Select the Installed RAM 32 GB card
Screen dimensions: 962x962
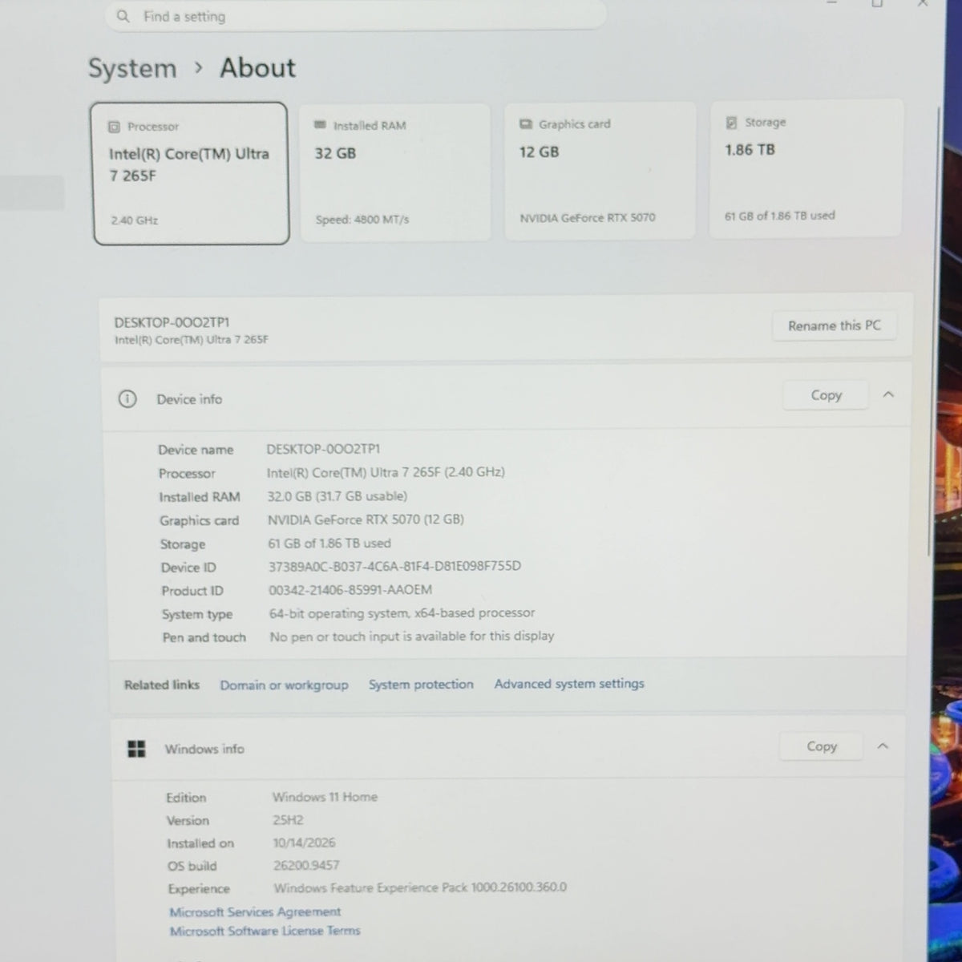[395, 171]
